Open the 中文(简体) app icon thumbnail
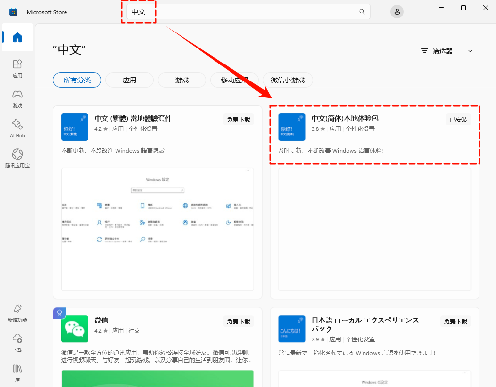 click(x=291, y=128)
